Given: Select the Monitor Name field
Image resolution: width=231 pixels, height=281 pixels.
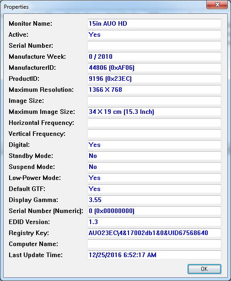Looking at the screenshot, I should 154,23.
